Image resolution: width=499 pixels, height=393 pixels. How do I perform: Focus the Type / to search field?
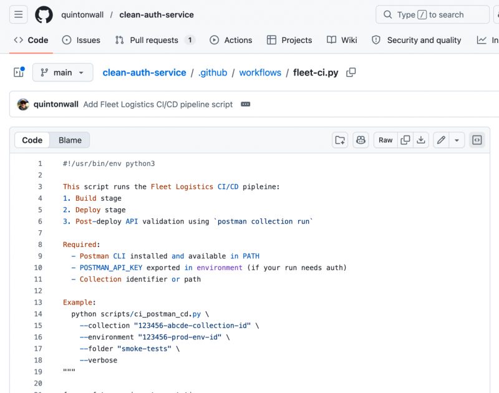(x=432, y=14)
